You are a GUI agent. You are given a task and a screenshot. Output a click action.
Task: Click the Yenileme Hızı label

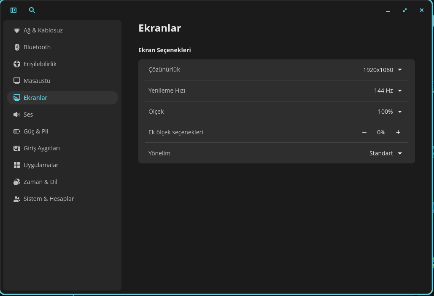167,91
